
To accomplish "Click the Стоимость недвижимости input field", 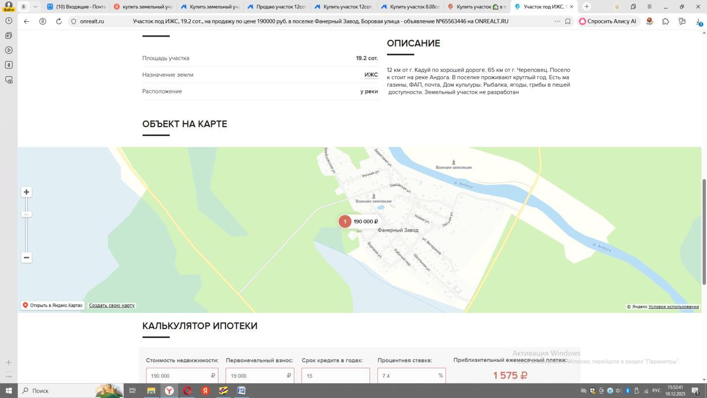I will coord(182,376).
